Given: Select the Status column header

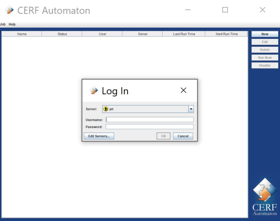Looking at the screenshot, I should (x=62, y=34).
